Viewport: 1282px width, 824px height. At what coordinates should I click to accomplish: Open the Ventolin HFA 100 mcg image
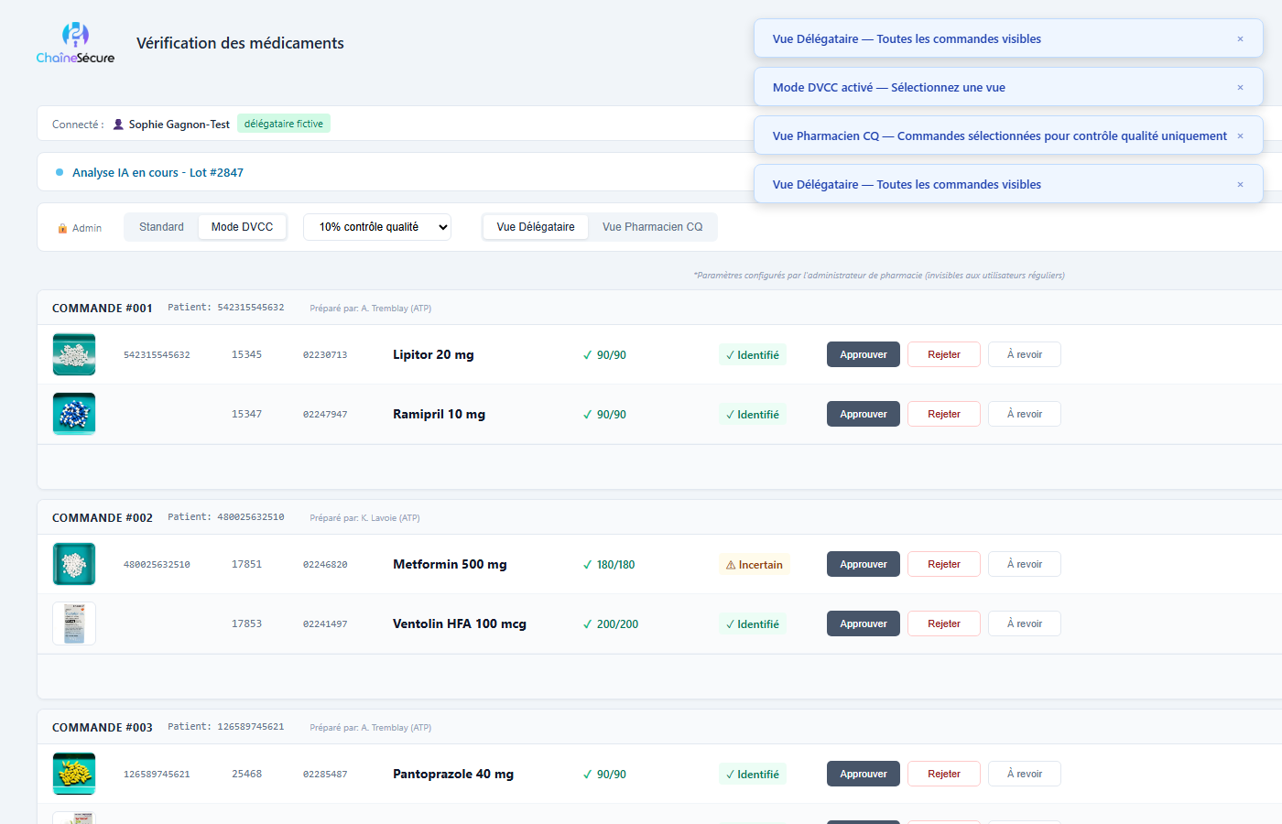74,623
